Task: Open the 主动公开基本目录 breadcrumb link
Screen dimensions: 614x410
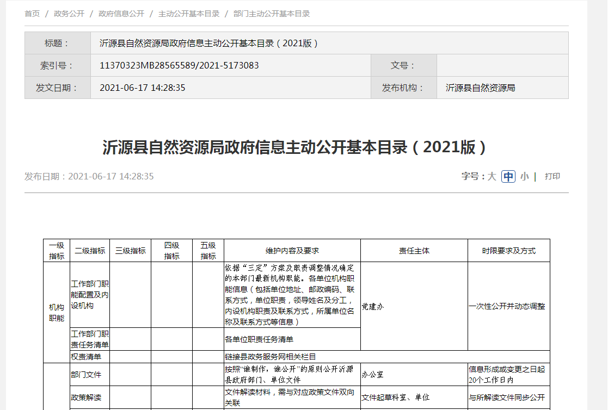Action: tap(188, 14)
